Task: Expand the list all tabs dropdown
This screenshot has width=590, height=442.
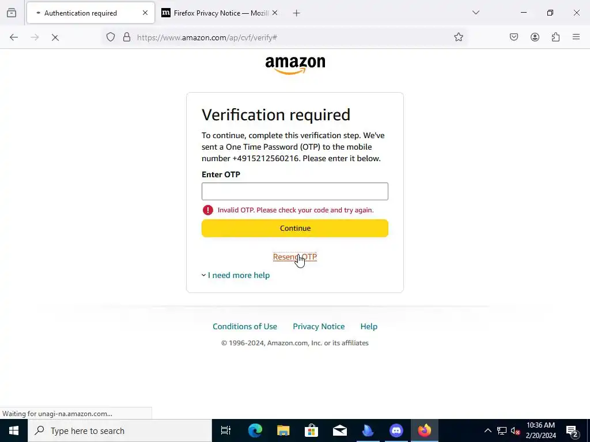Action: point(476,13)
